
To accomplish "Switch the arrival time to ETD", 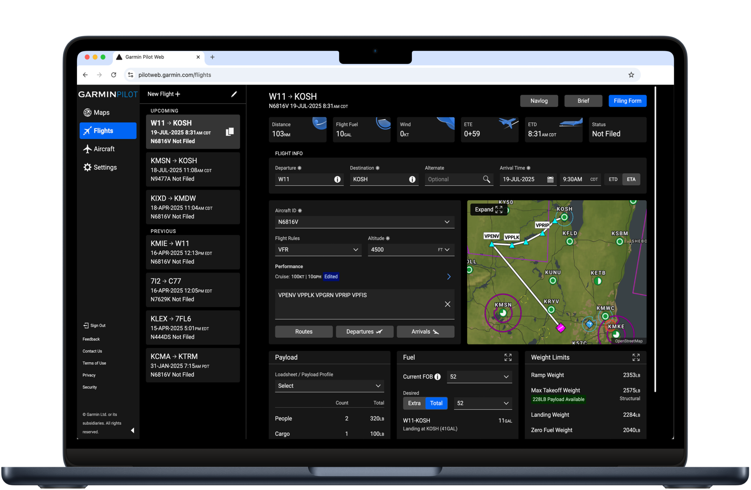I will [x=613, y=179].
